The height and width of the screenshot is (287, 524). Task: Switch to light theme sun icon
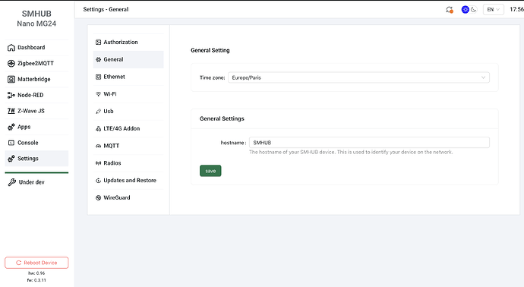pos(466,10)
